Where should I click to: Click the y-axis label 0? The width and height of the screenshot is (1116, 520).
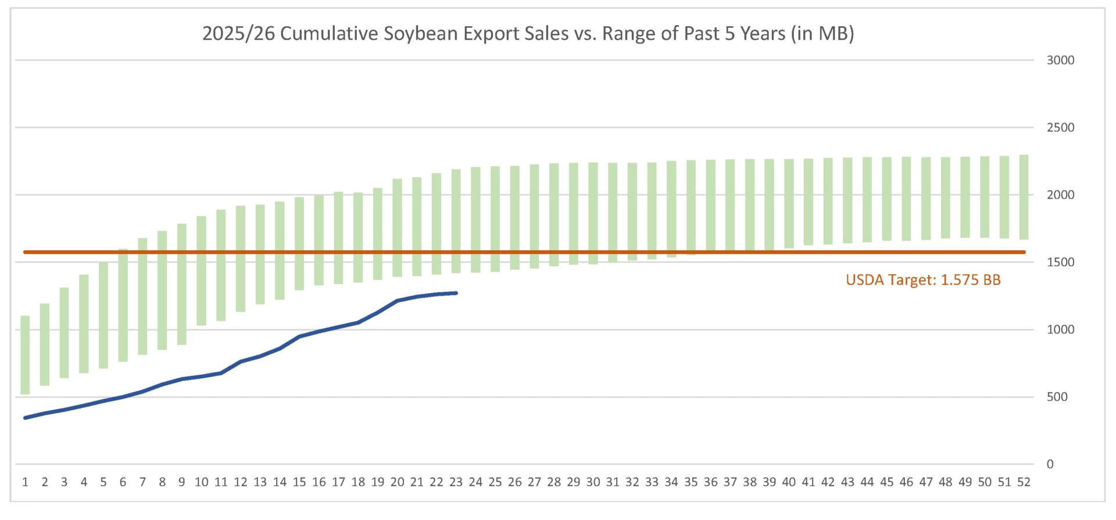point(1050,465)
